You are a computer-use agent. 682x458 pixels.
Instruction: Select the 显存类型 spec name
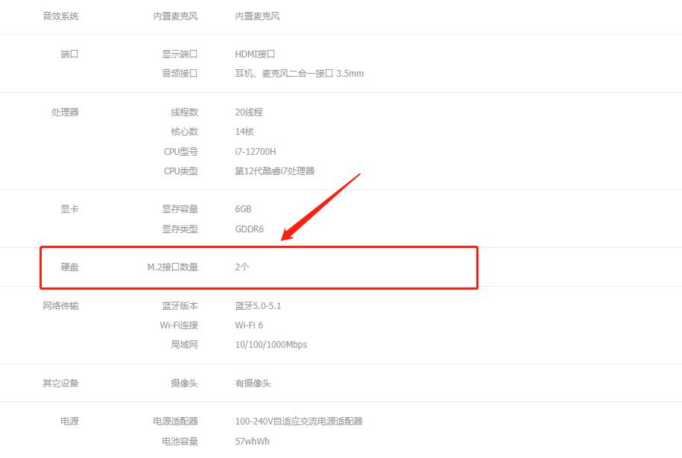tap(180, 229)
